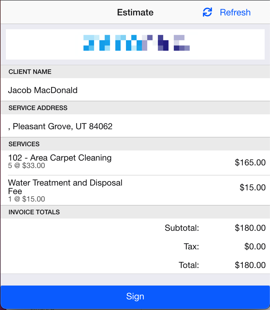Viewport: 270px width, 310px height.
Task: Click the $15.00 disposal fee amount
Action: tap(253, 187)
